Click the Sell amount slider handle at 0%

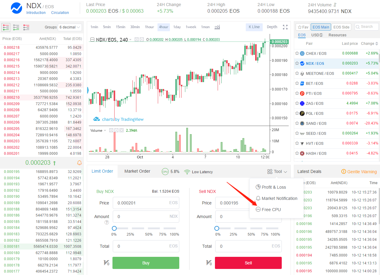pyautogui.click(x=217, y=228)
